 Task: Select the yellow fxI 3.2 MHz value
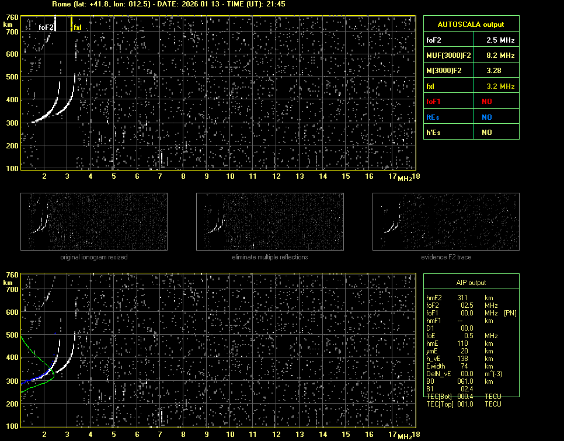coord(496,86)
